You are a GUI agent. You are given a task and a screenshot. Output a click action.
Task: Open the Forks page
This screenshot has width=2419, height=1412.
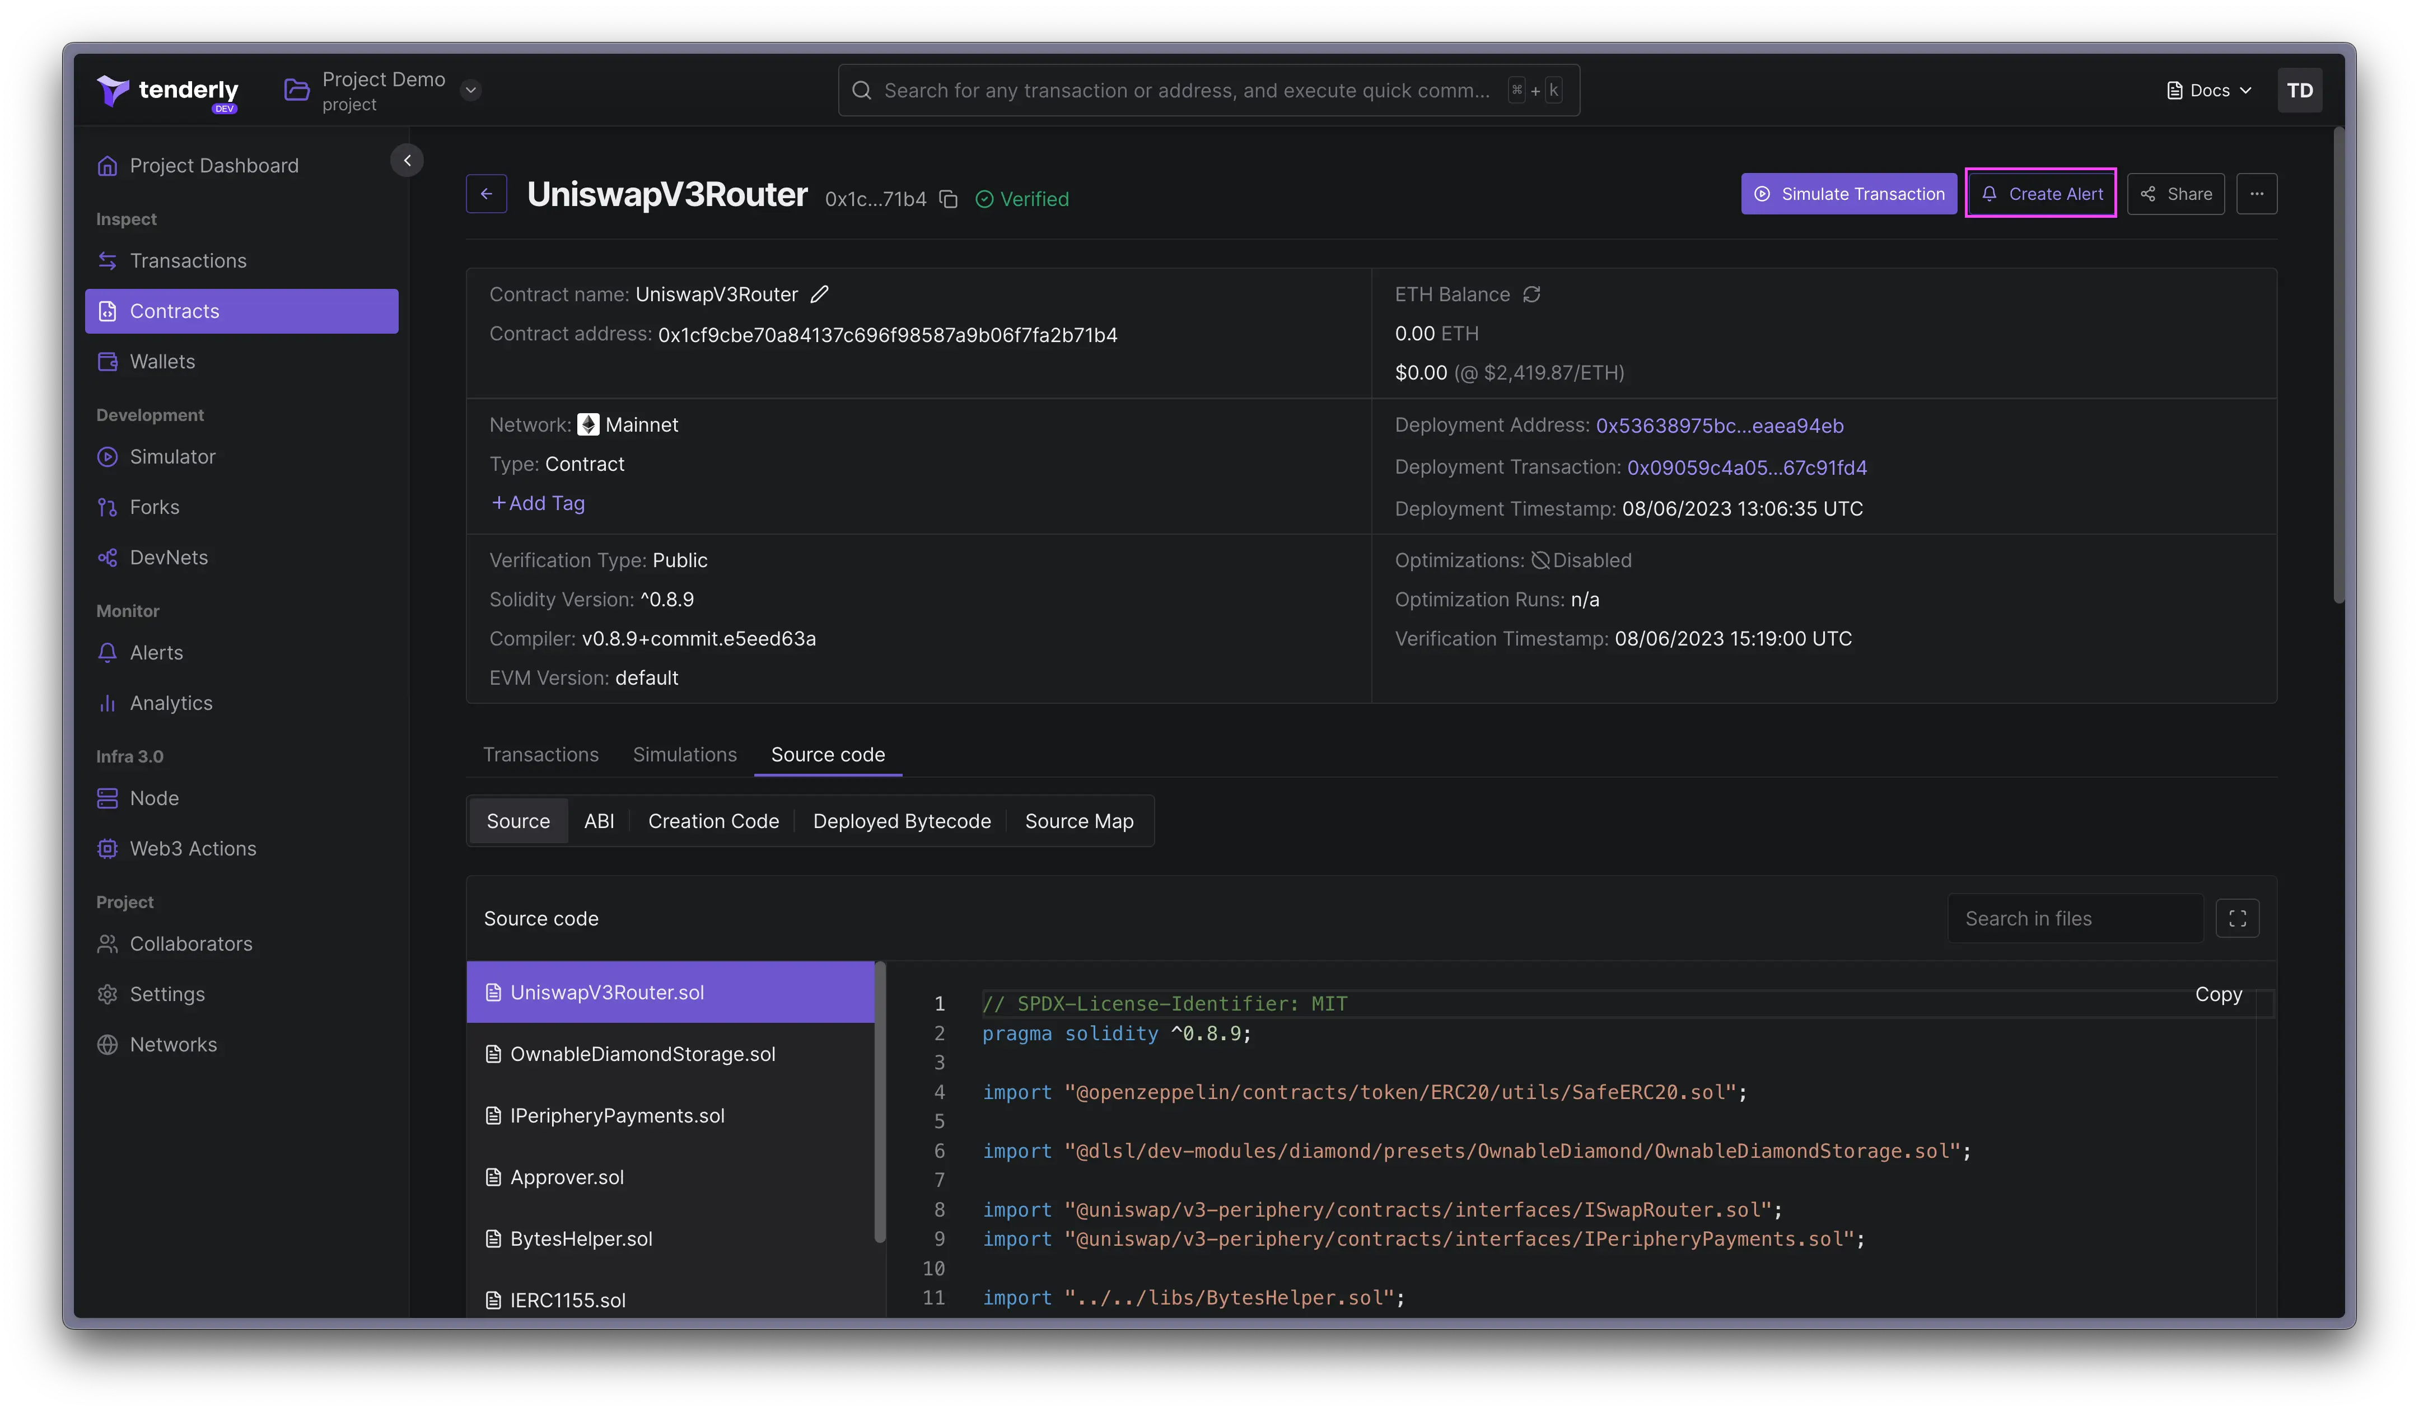[242, 507]
